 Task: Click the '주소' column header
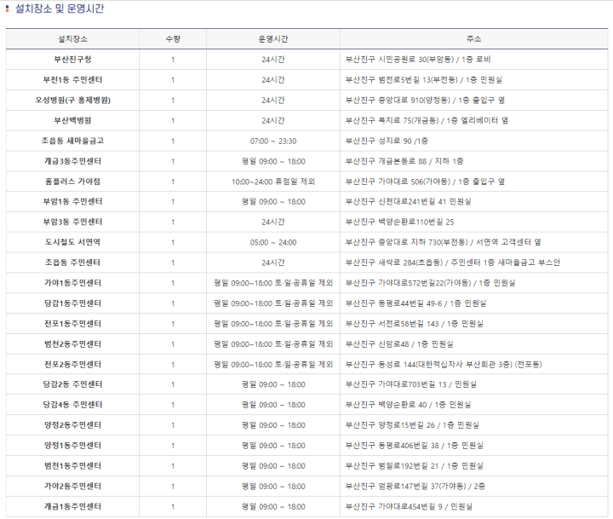point(474,38)
